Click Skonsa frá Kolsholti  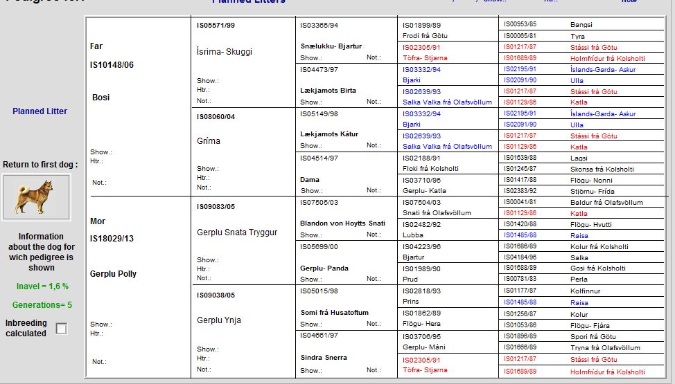(x=602, y=170)
